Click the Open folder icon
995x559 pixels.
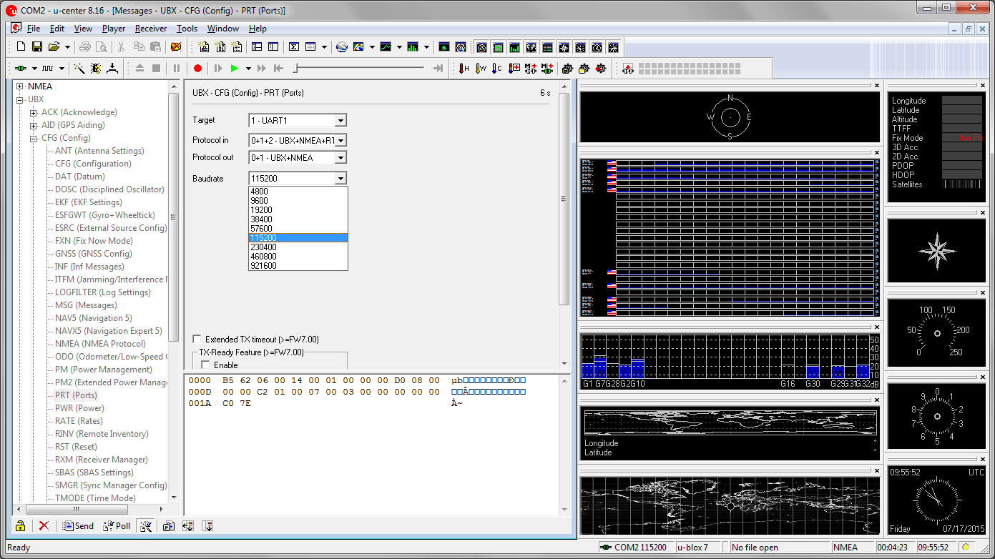(54, 47)
